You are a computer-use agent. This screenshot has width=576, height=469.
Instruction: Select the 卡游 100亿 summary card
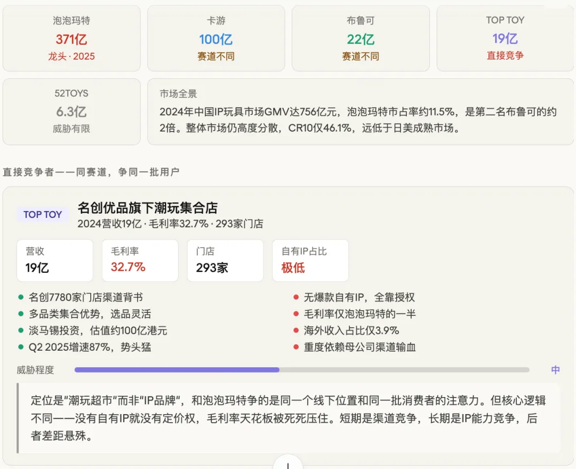coord(216,38)
